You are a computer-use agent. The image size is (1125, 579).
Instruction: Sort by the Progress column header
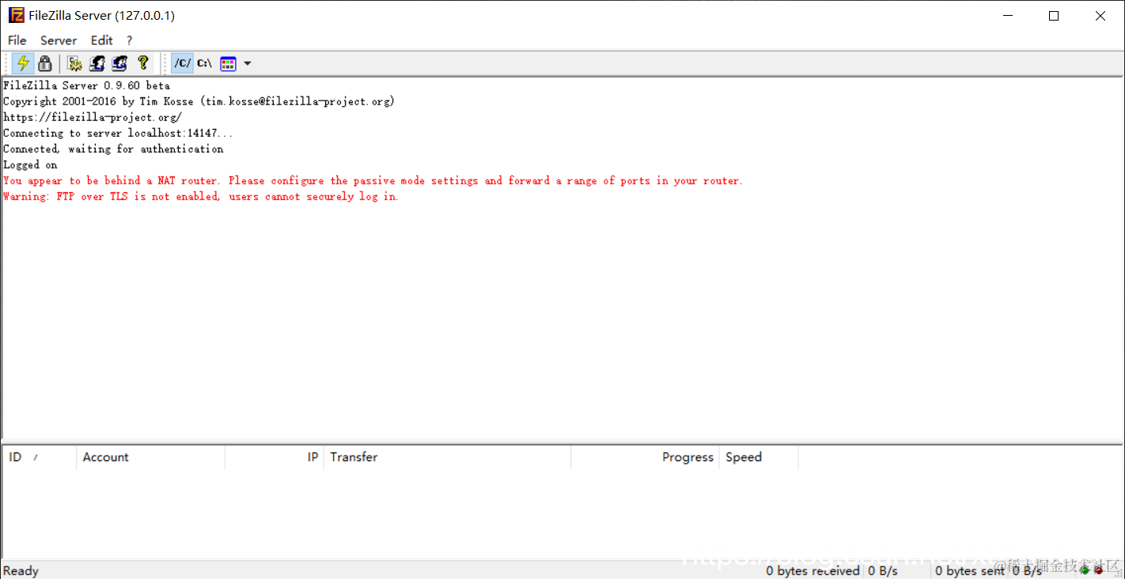pyautogui.click(x=645, y=457)
